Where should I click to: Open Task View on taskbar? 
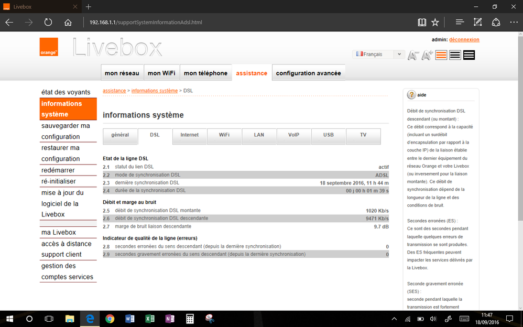point(49,319)
